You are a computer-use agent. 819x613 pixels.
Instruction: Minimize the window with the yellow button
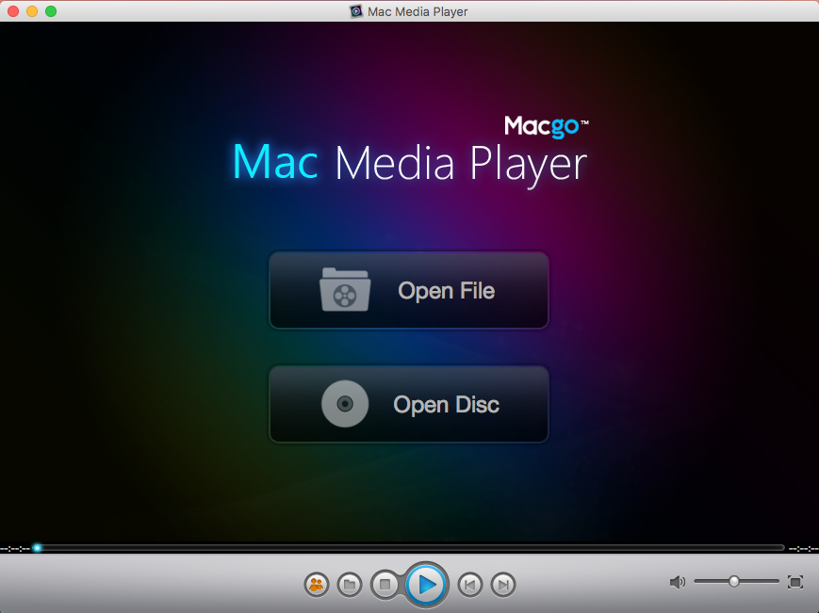point(32,11)
